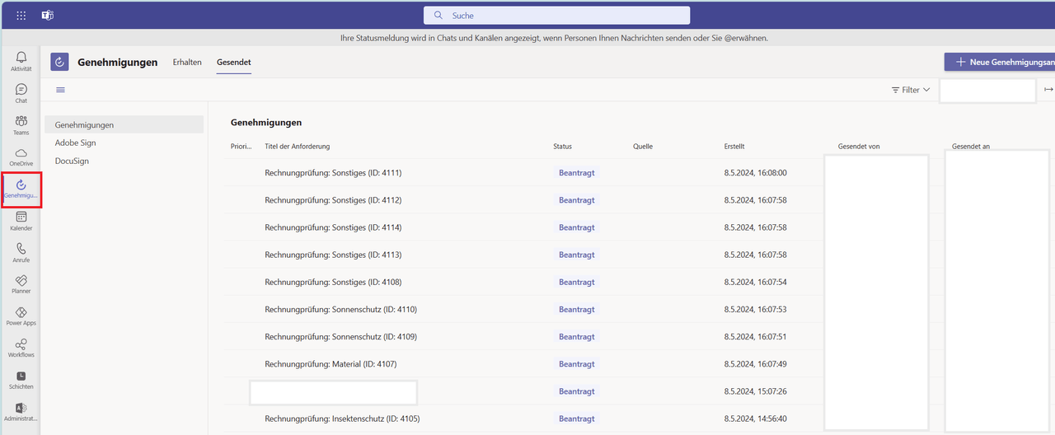The height and width of the screenshot is (435, 1055).
Task: Select DocuSign in left panel
Action: click(72, 161)
